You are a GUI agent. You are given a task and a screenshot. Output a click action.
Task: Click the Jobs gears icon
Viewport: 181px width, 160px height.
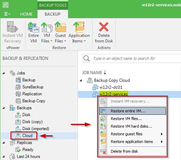coord(13,73)
